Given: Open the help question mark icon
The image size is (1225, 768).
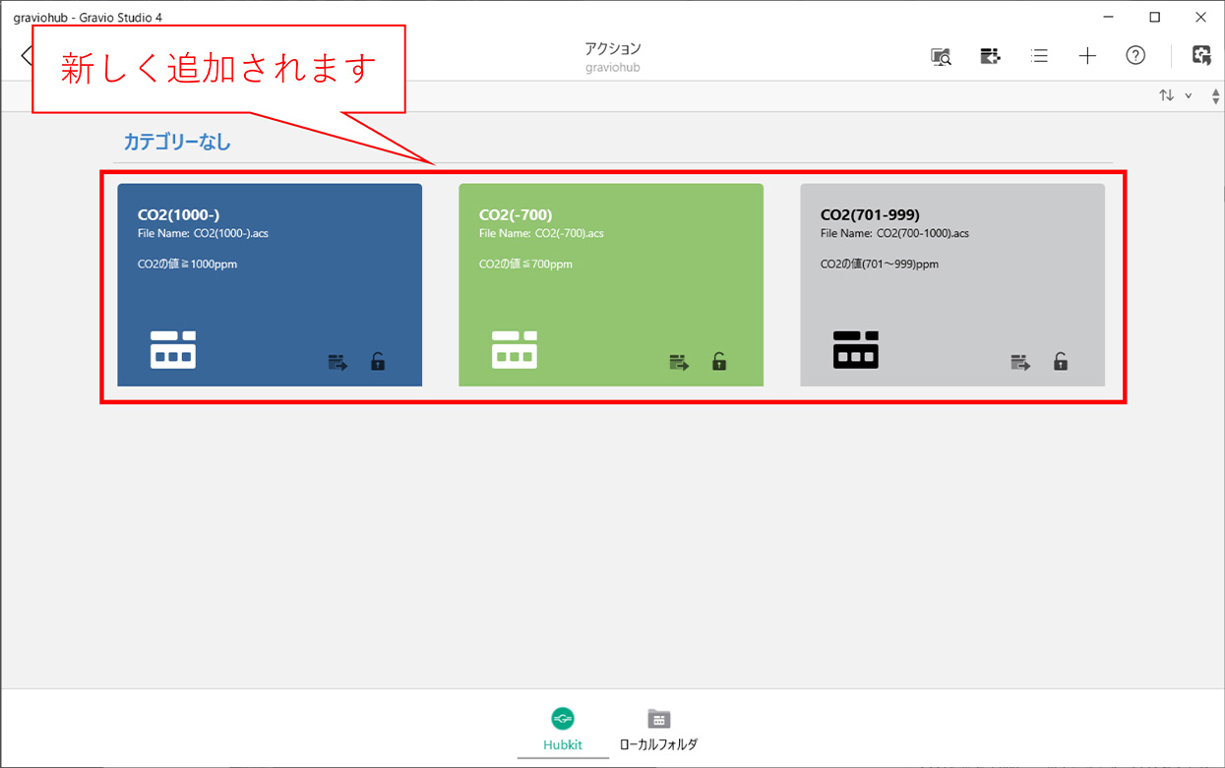Looking at the screenshot, I should coord(1135,56).
